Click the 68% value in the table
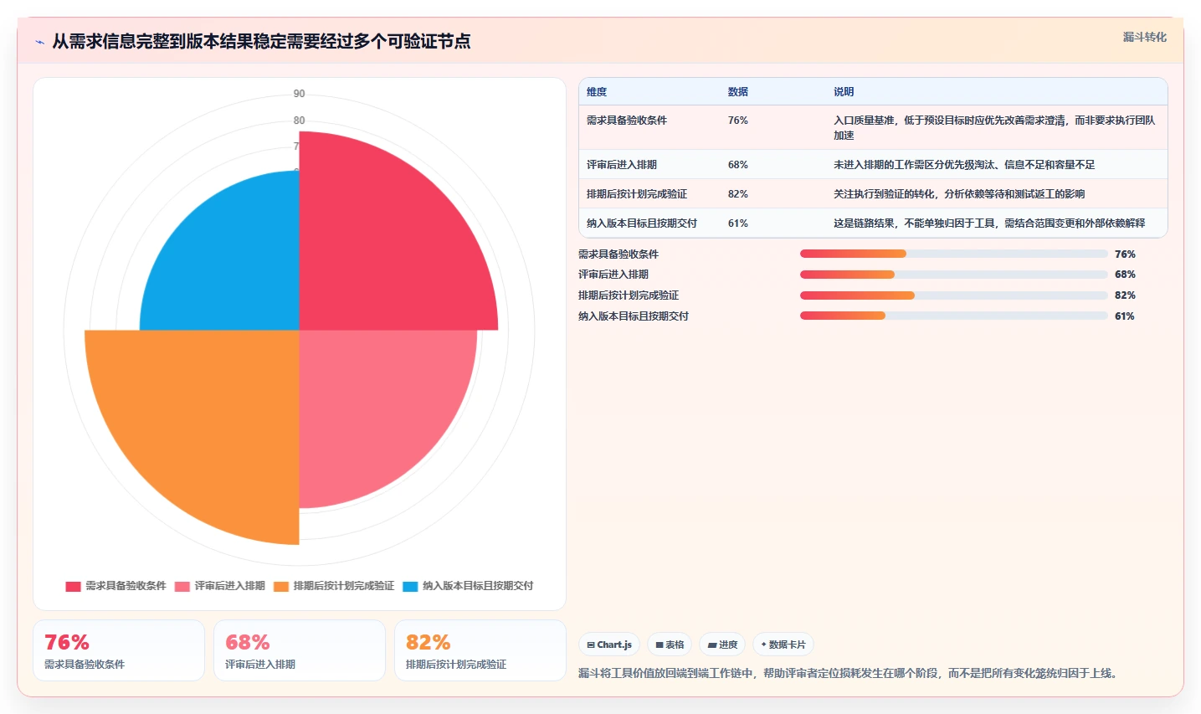The image size is (1201, 714). (738, 165)
